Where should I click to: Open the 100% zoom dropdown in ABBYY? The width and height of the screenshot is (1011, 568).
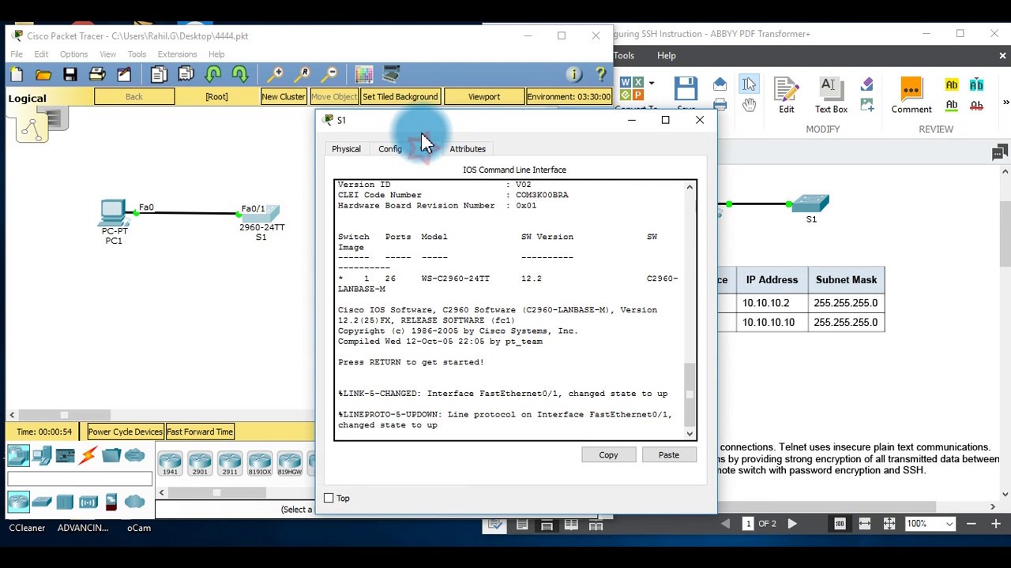(x=949, y=524)
